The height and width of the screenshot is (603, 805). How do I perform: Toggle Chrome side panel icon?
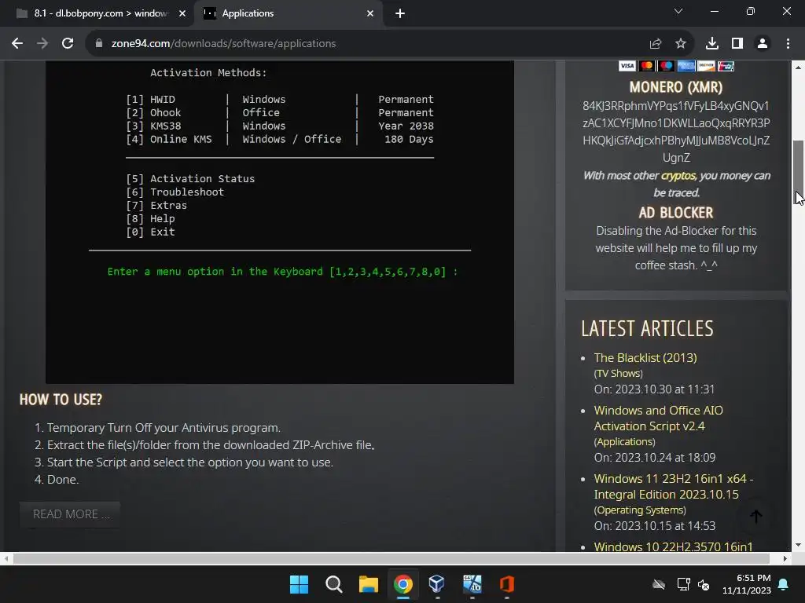737,44
